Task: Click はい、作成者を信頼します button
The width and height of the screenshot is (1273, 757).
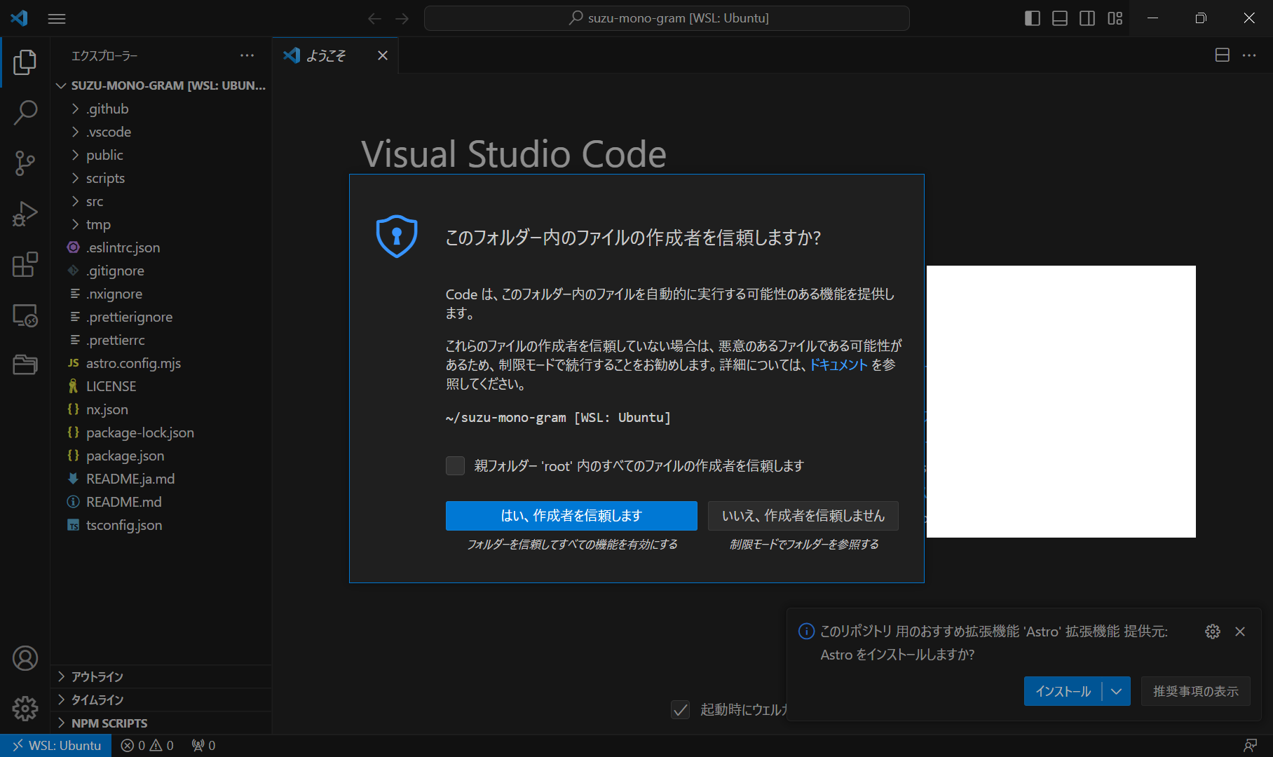Action: [x=571, y=515]
